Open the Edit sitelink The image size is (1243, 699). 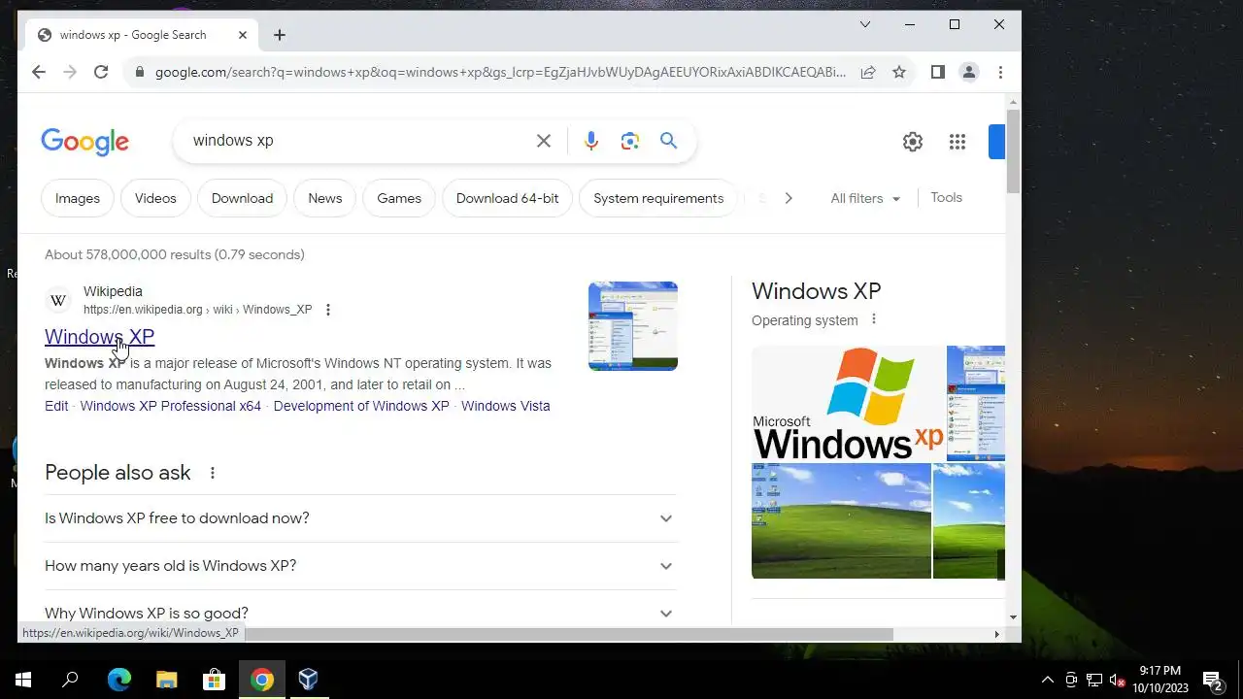[x=56, y=406]
